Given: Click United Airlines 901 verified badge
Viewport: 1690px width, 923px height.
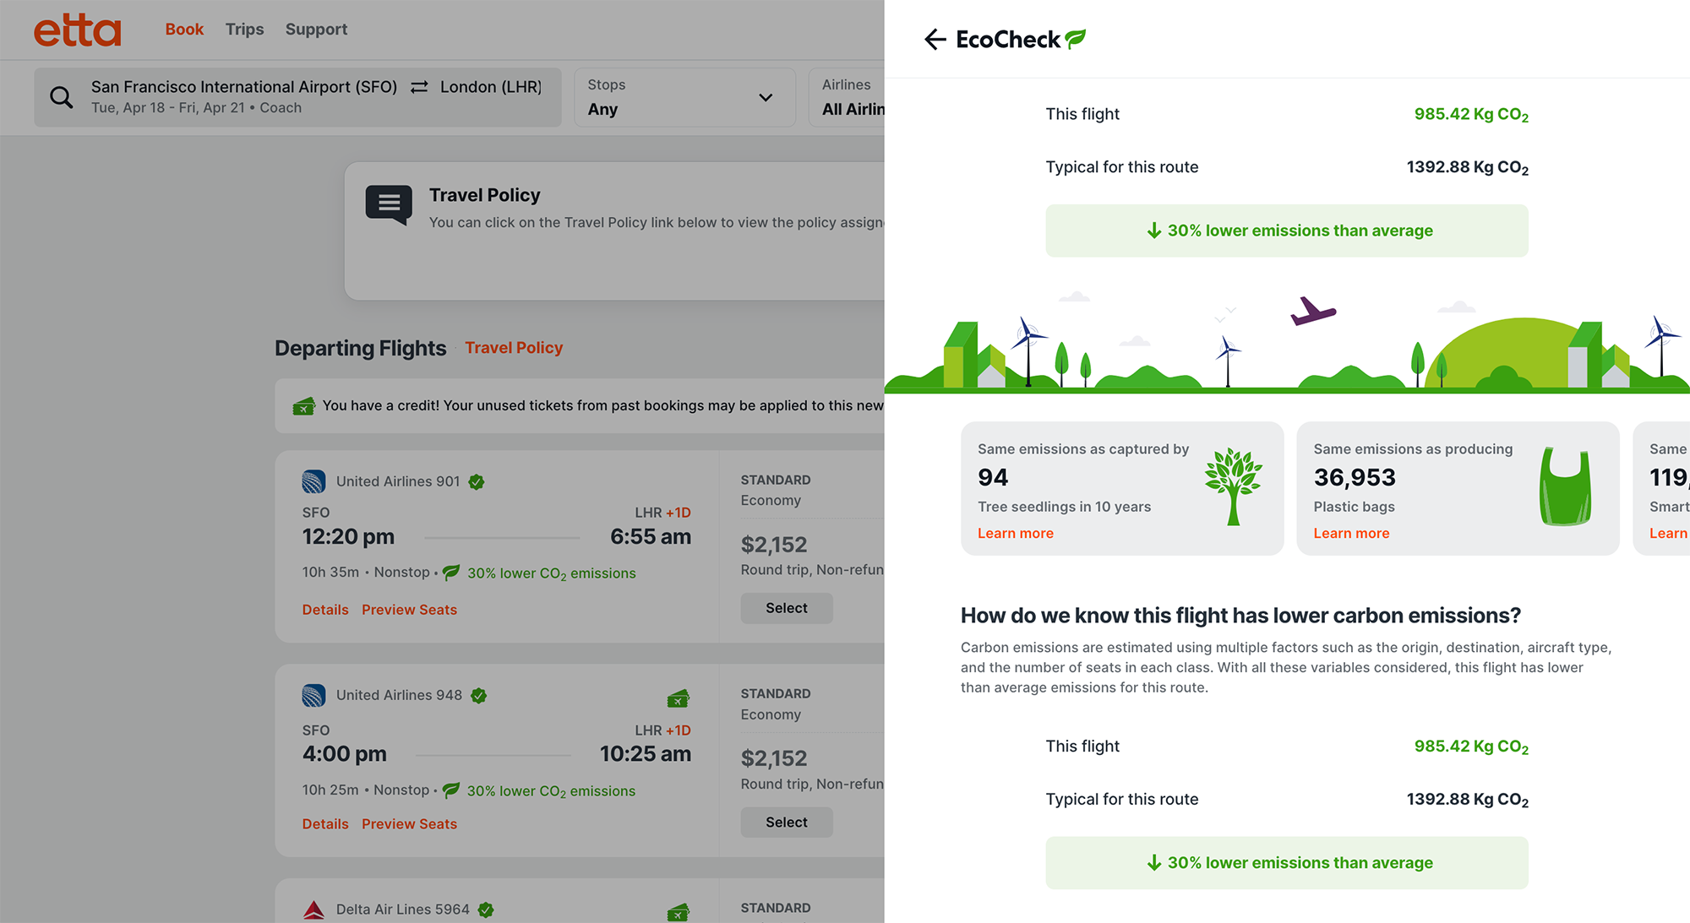Looking at the screenshot, I should click(477, 482).
